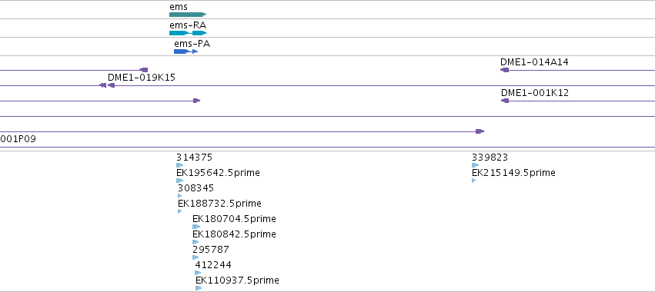Click the EK180704.5prime feature arrow

[x=196, y=227]
